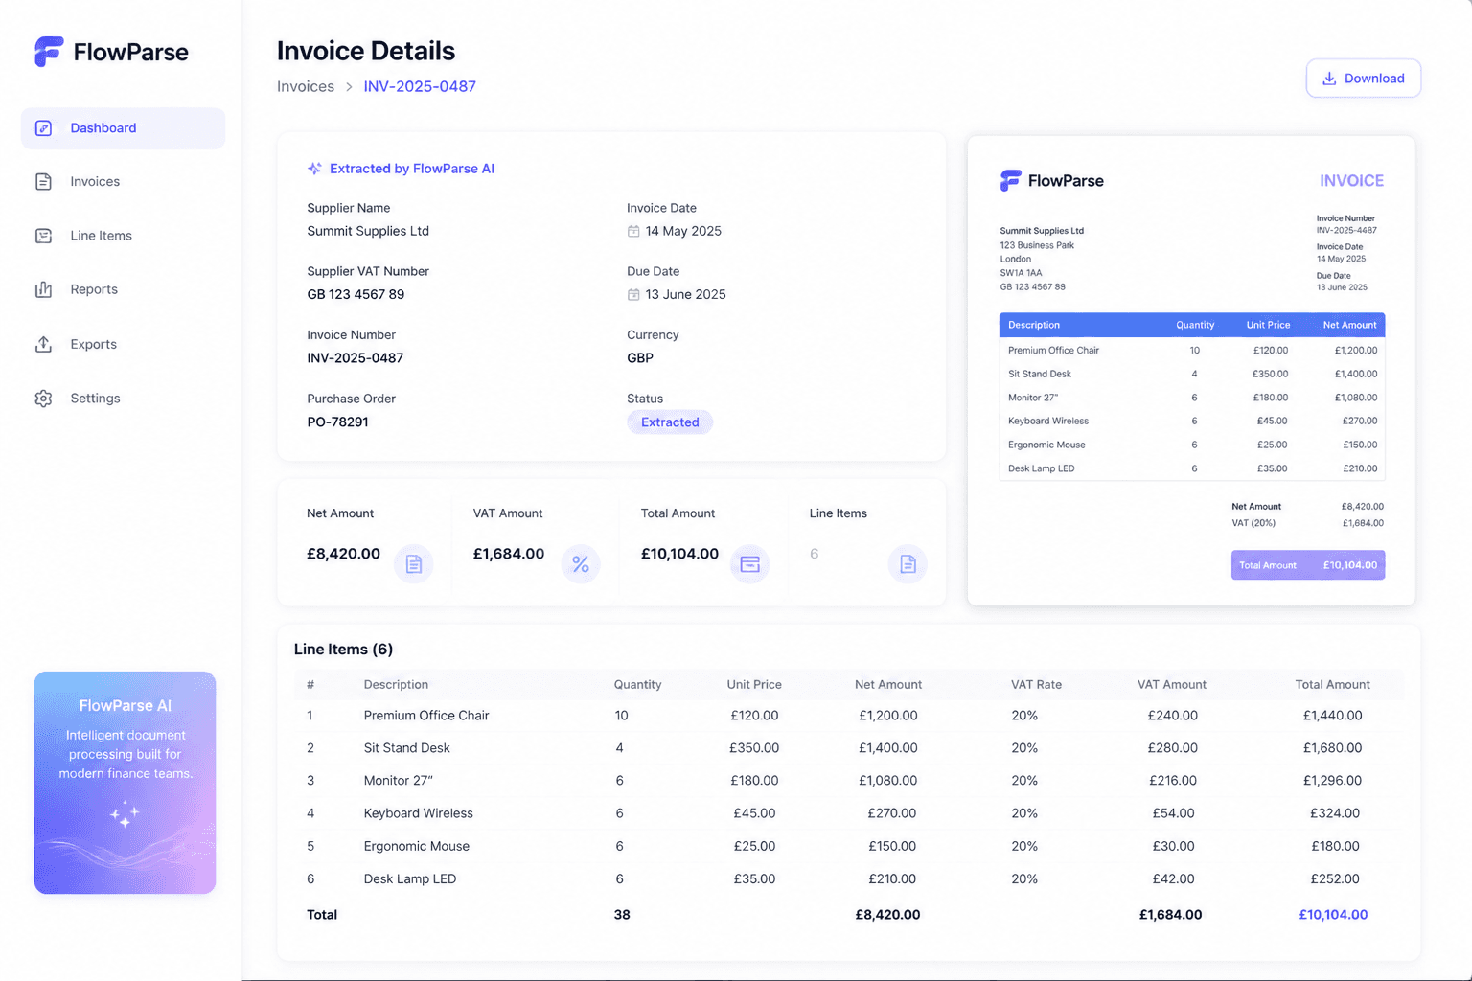This screenshot has height=981, width=1472.
Task: Select the Keyboard Wireless row description
Action: pyautogui.click(x=418, y=813)
